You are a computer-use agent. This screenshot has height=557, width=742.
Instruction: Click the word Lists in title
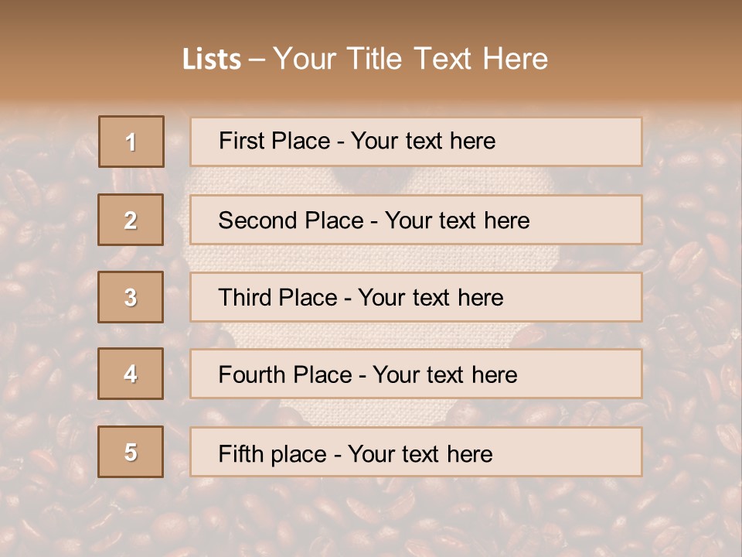coord(212,60)
